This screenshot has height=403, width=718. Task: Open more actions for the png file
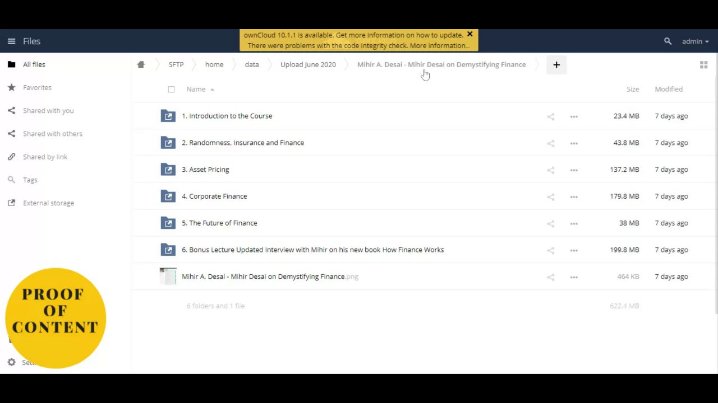coord(574,277)
